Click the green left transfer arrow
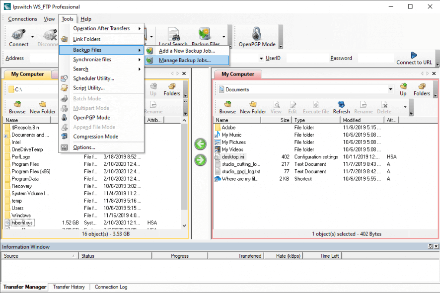 pyautogui.click(x=200, y=144)
